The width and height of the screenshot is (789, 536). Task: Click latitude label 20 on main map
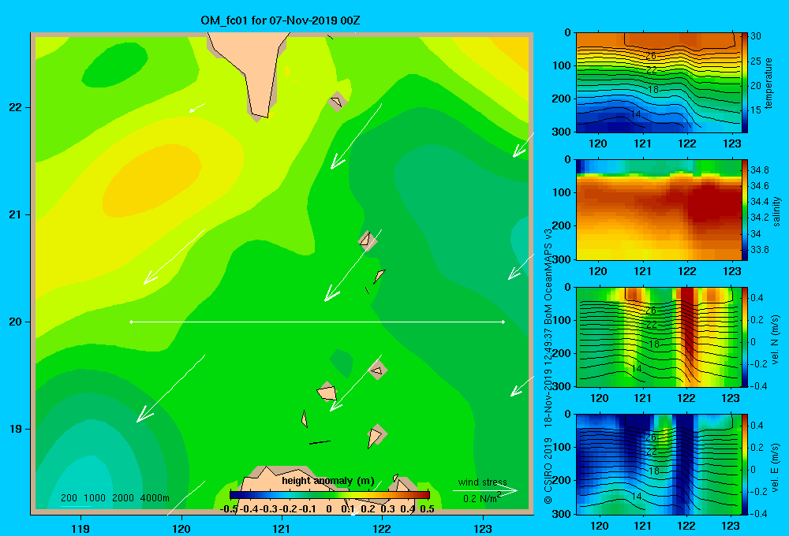[x=15, y=322]
